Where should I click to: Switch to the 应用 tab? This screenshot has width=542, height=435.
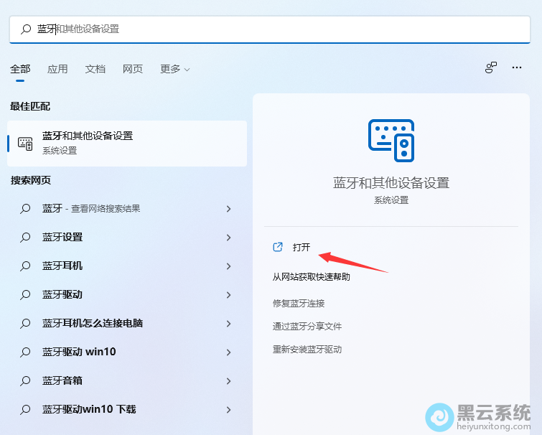57,69
